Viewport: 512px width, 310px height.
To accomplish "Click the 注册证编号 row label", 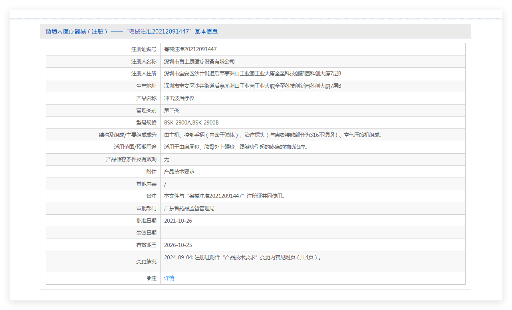I will (x=144, y=49).
